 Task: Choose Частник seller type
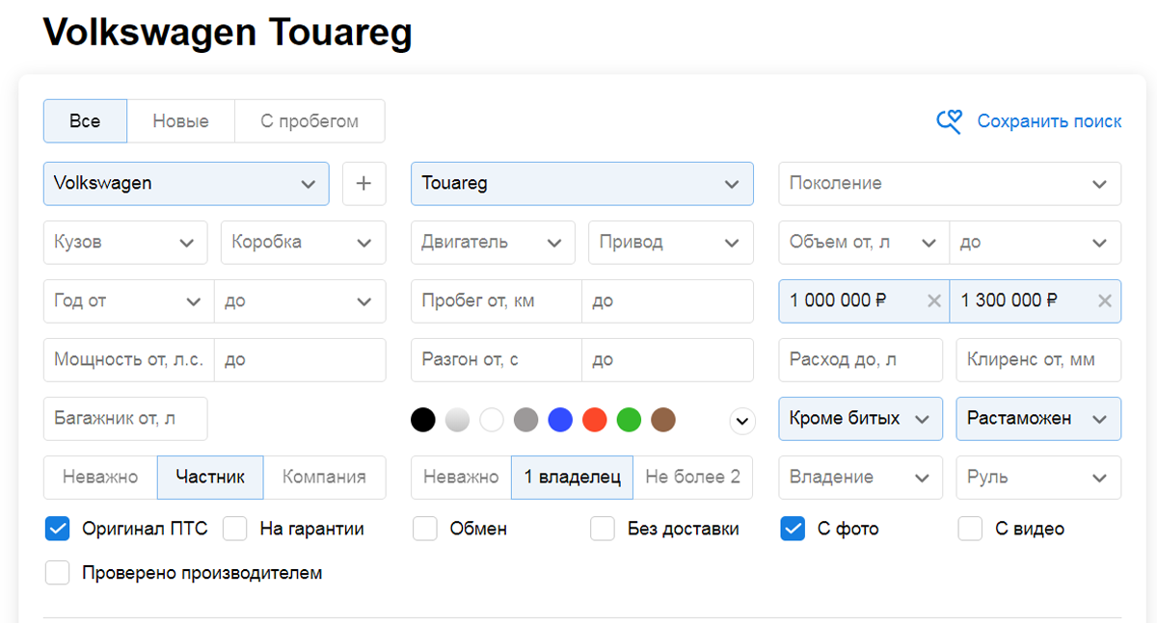210,477
